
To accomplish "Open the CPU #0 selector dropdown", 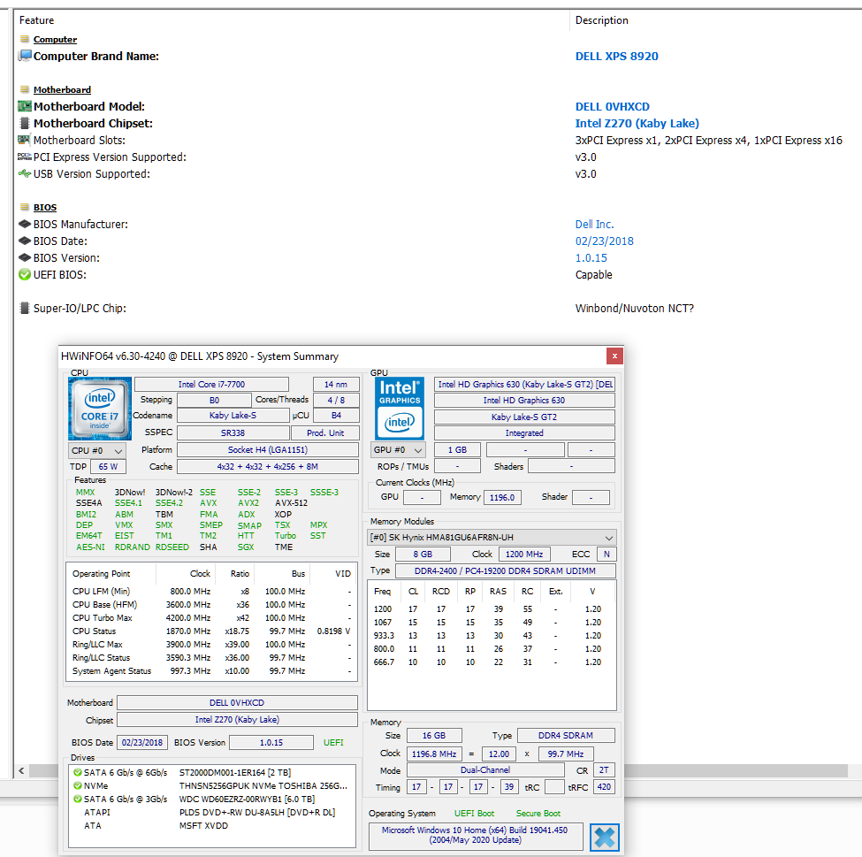I will pyautogui.click(x=97, y=450).
